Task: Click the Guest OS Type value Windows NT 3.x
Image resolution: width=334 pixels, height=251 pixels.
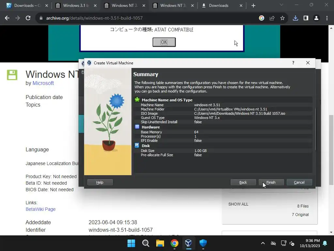Action: click(207, 118)
